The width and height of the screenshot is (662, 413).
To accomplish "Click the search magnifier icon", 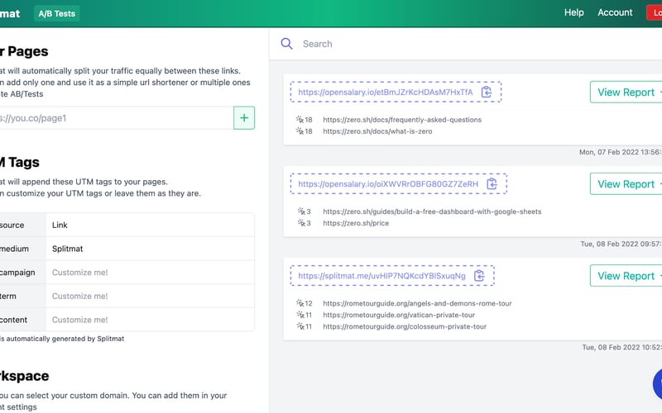I will [286, 44].
